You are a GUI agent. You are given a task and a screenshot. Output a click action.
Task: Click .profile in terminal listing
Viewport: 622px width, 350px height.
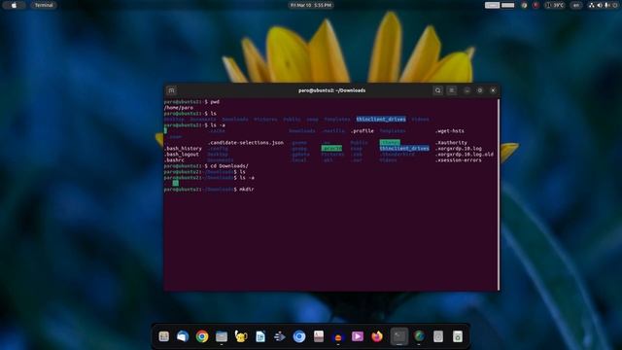[363, 131]
